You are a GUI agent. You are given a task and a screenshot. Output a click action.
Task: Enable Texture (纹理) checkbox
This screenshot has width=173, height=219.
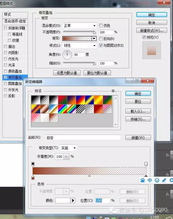9,40
